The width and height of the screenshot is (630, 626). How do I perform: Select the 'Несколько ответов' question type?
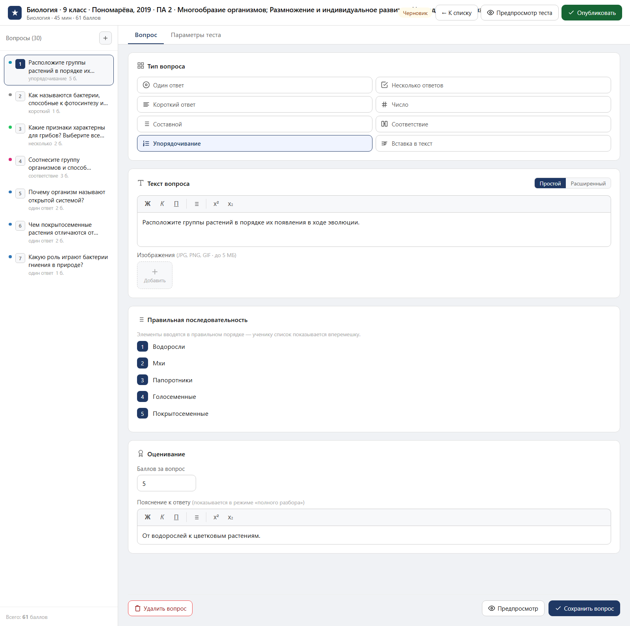493,85
